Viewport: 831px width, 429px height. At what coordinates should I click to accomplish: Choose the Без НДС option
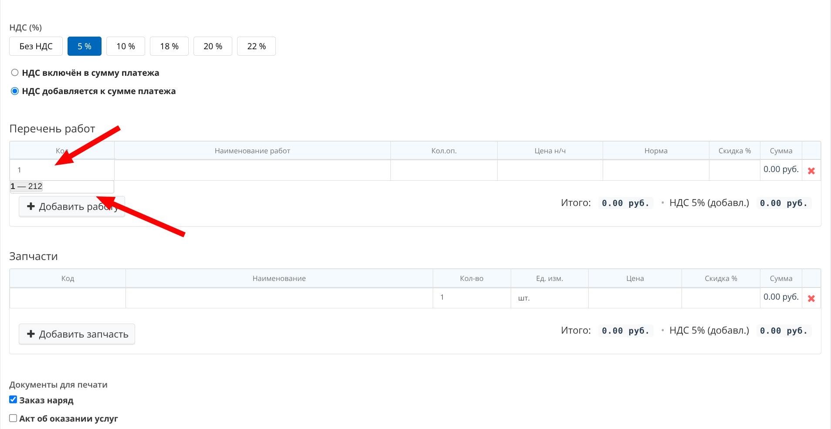pos(36,46)
